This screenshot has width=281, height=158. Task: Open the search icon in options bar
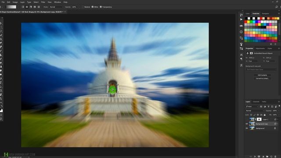[277, 7]
